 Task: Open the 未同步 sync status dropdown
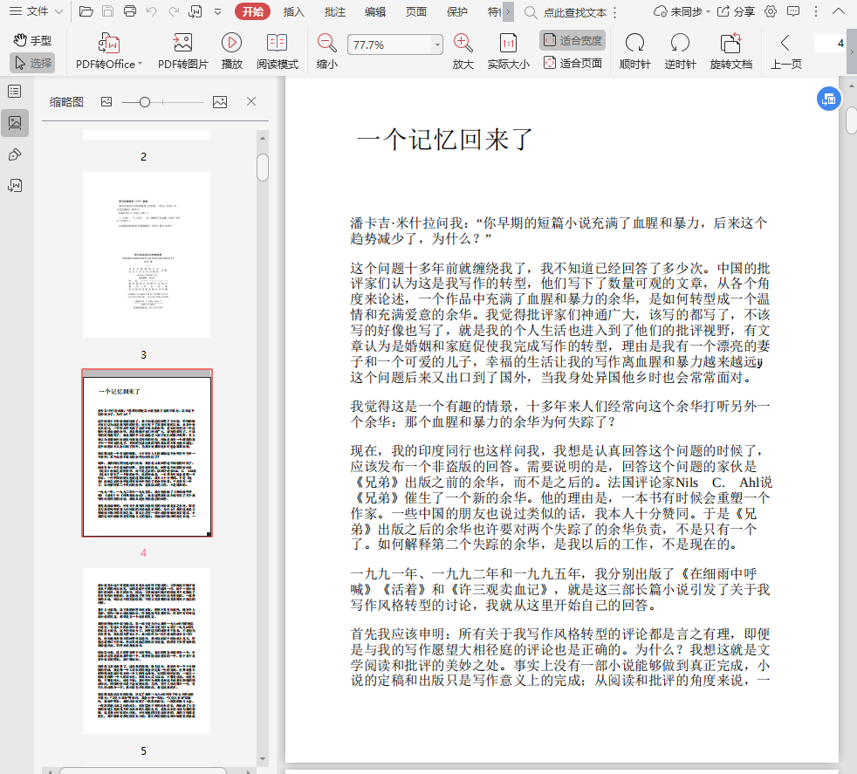tap(682, 11)
